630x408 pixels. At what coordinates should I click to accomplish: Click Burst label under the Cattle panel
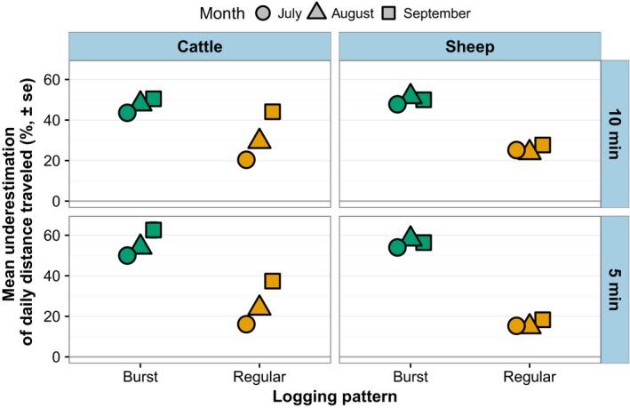(140, 376)
